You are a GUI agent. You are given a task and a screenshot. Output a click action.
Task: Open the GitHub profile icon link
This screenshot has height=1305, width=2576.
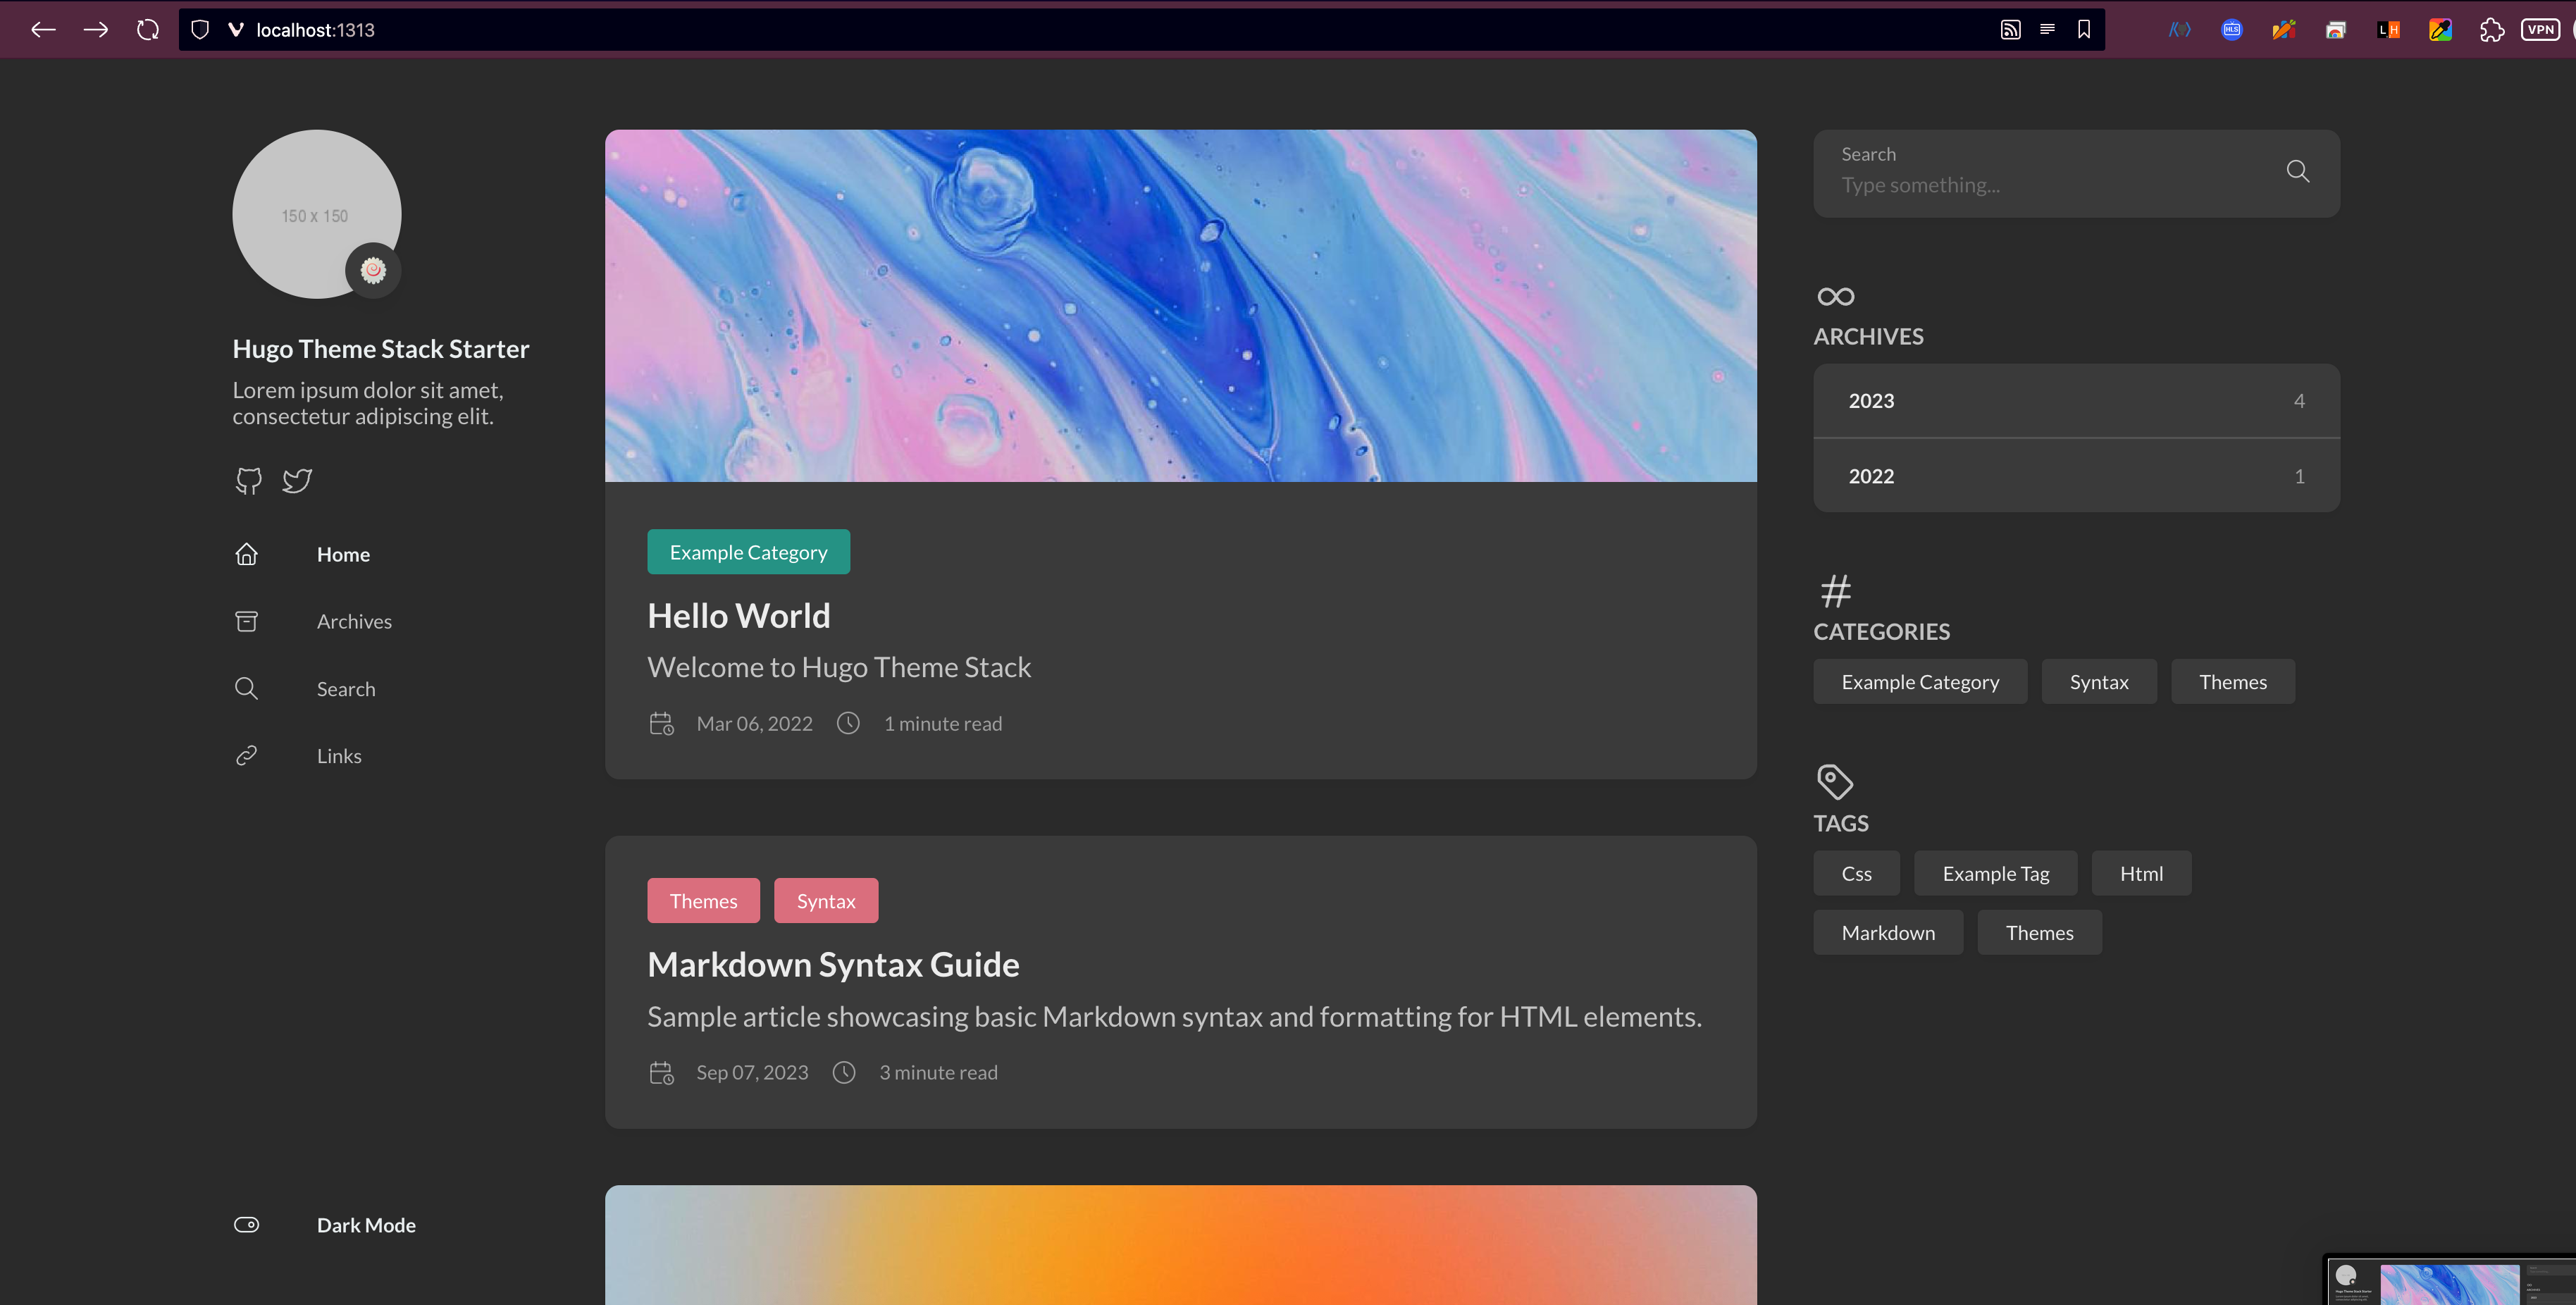coord(248,481)
